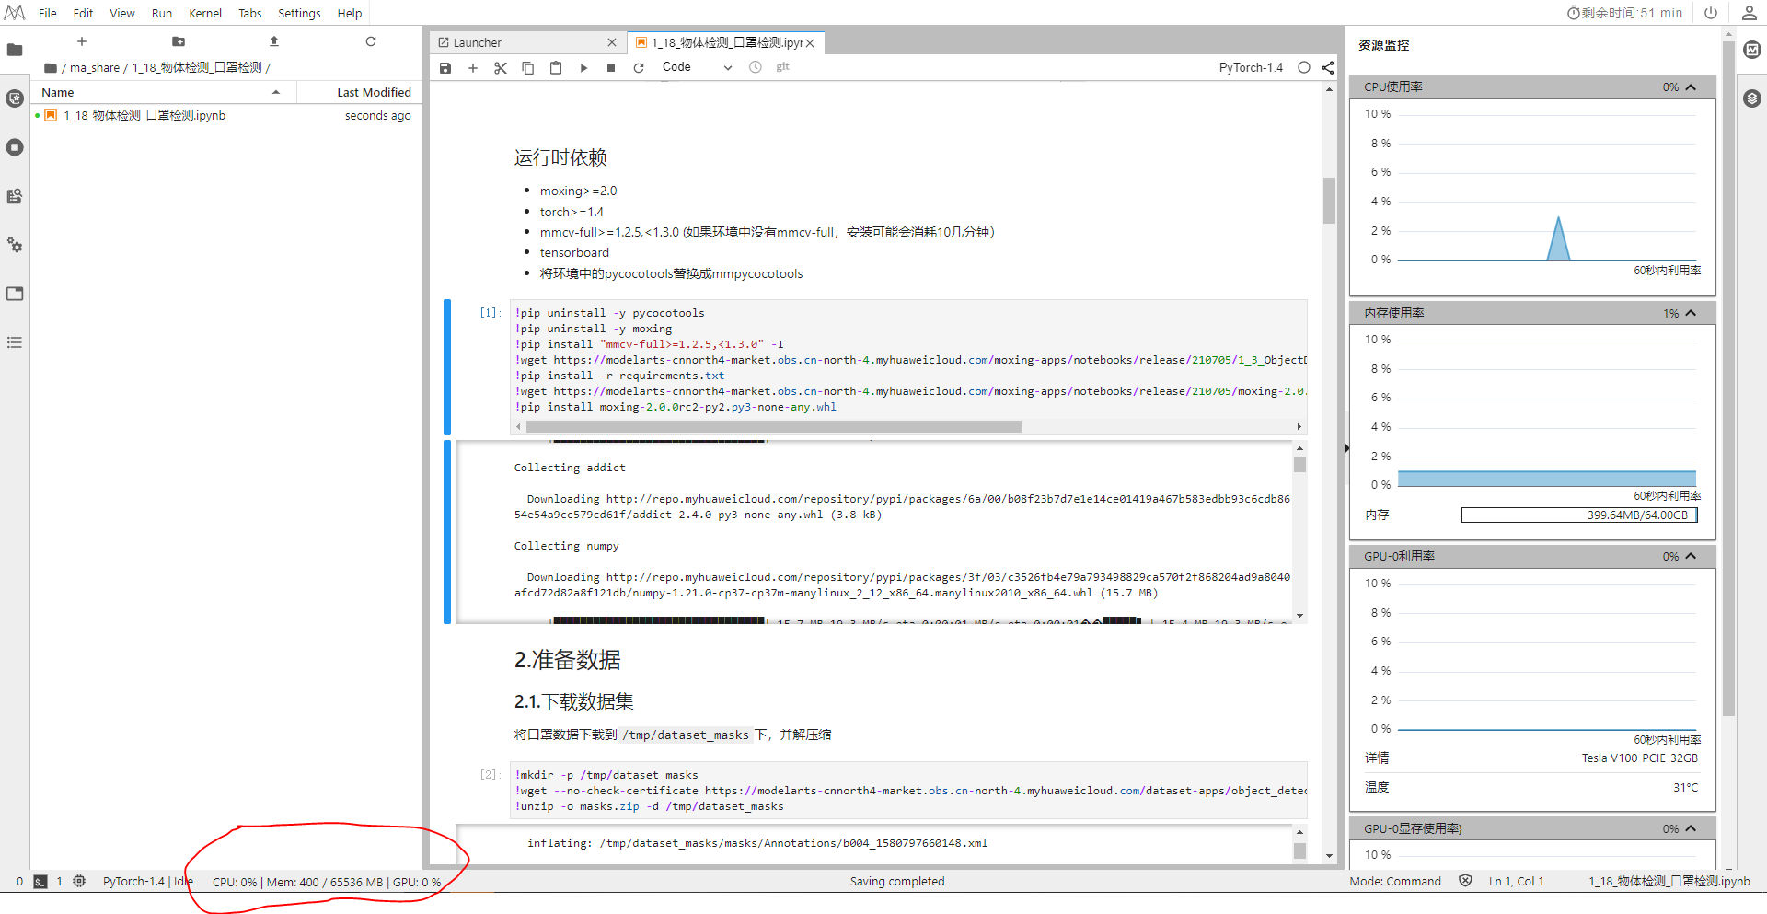This screenshot has height=914, width=1767.
Task: Interrupt the kernel with the stop square
Action: pos(611,67)
